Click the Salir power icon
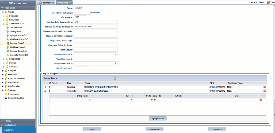The height and width of the screenshot is (133, 275). [268, 2]
